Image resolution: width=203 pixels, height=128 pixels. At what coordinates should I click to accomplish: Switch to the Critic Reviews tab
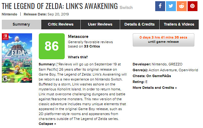[61, 24]
